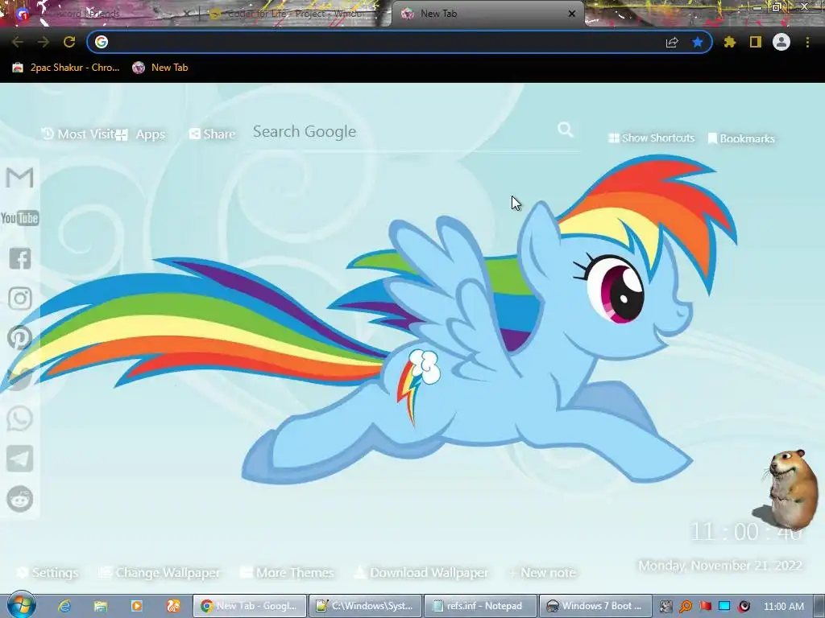The image size is (825, 618).
Task: Open the Chrome profile avatar
Action: (781, 42)
